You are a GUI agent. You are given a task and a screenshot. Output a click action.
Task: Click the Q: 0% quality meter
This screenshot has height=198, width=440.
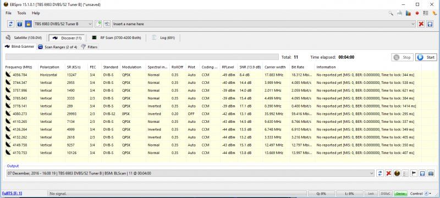321,194
